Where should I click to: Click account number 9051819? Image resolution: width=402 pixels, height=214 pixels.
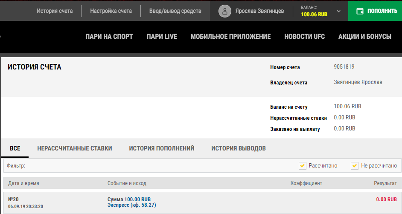pyautogui.click(x=344, y=67)
